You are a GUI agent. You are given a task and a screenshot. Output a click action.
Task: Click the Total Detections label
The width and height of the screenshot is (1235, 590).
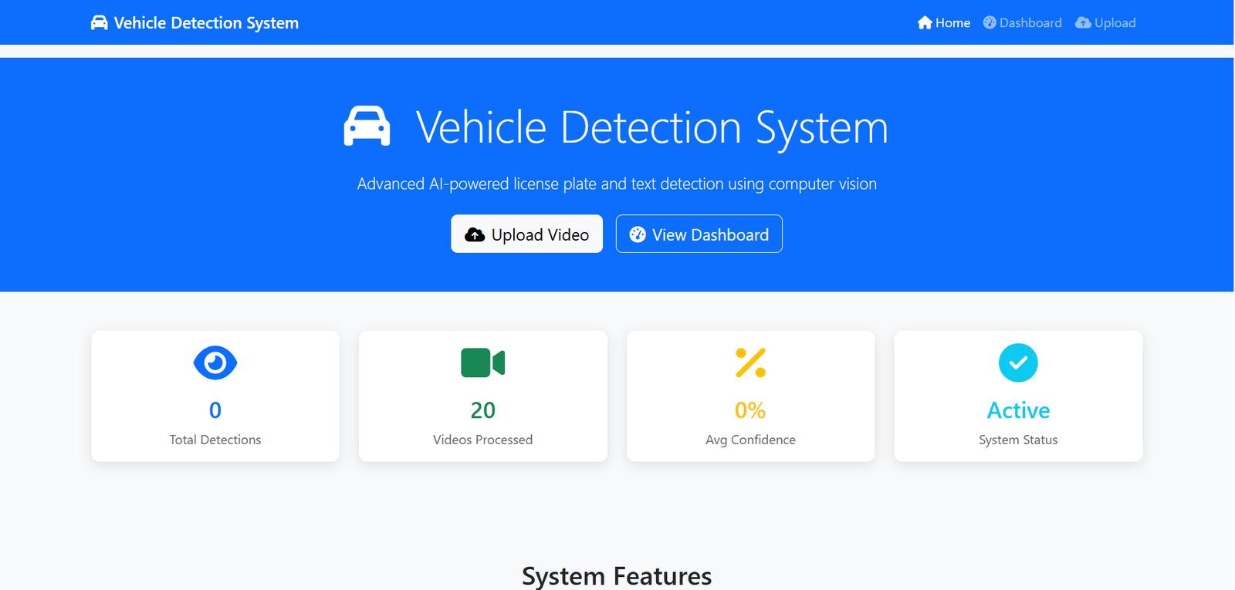(215, 440)
